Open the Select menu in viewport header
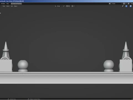This screenshot has height=100, width=133. coord(8,6)
